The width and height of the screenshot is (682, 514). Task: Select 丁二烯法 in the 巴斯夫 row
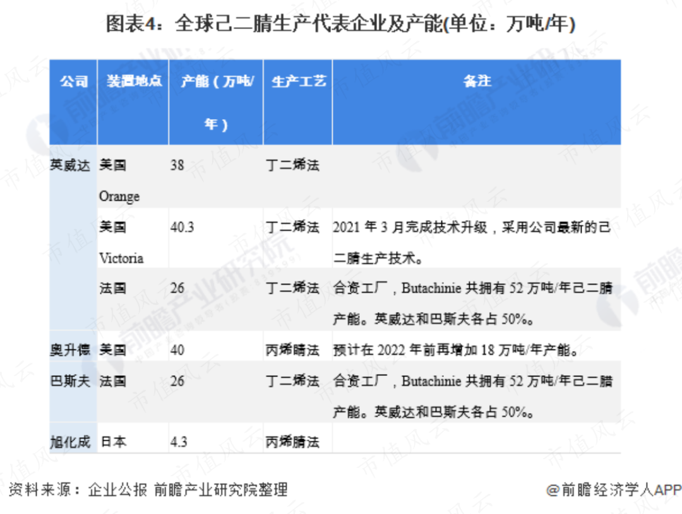292,381
